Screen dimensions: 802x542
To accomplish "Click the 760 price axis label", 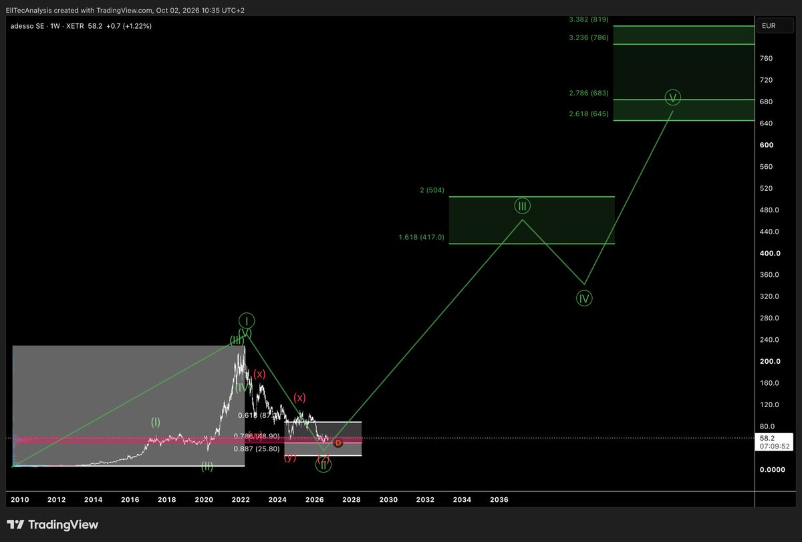I will pos(766,59).
